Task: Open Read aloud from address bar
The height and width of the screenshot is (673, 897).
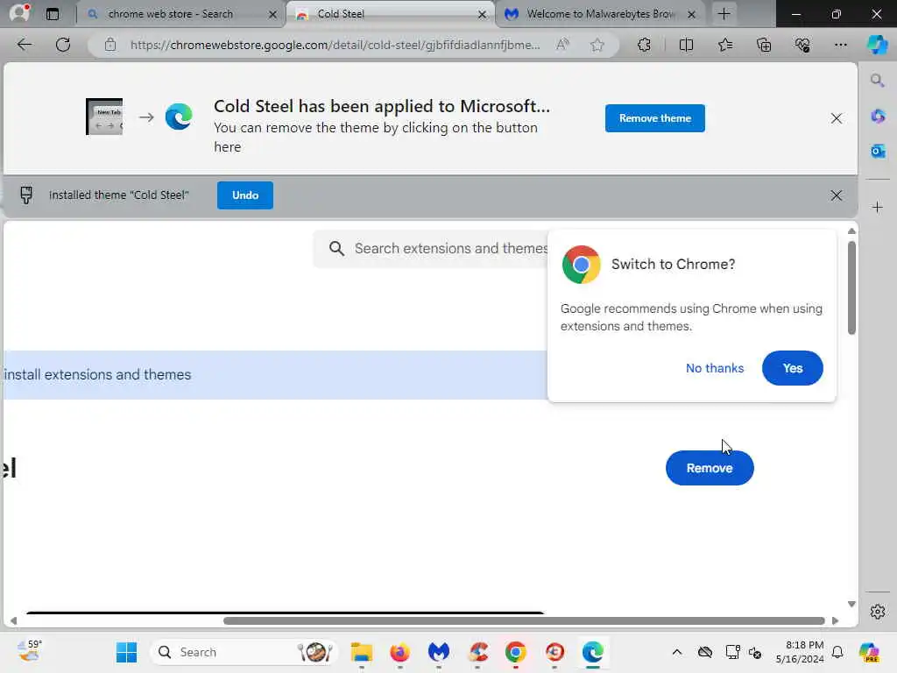Action: (563, 45)
